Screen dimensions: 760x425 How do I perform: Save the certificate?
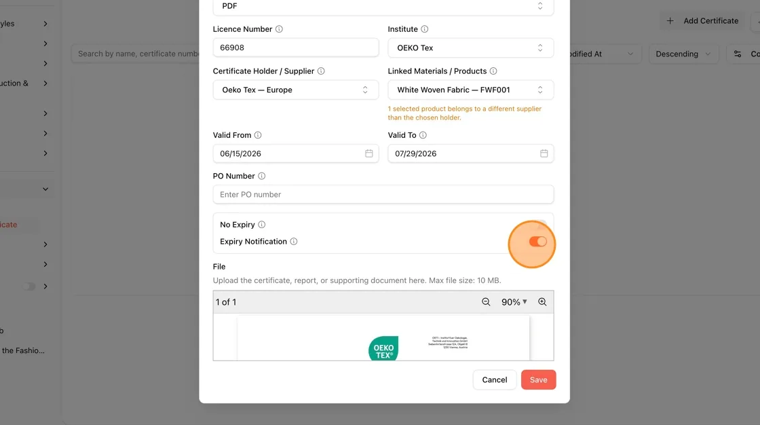(x=539, y=380)
